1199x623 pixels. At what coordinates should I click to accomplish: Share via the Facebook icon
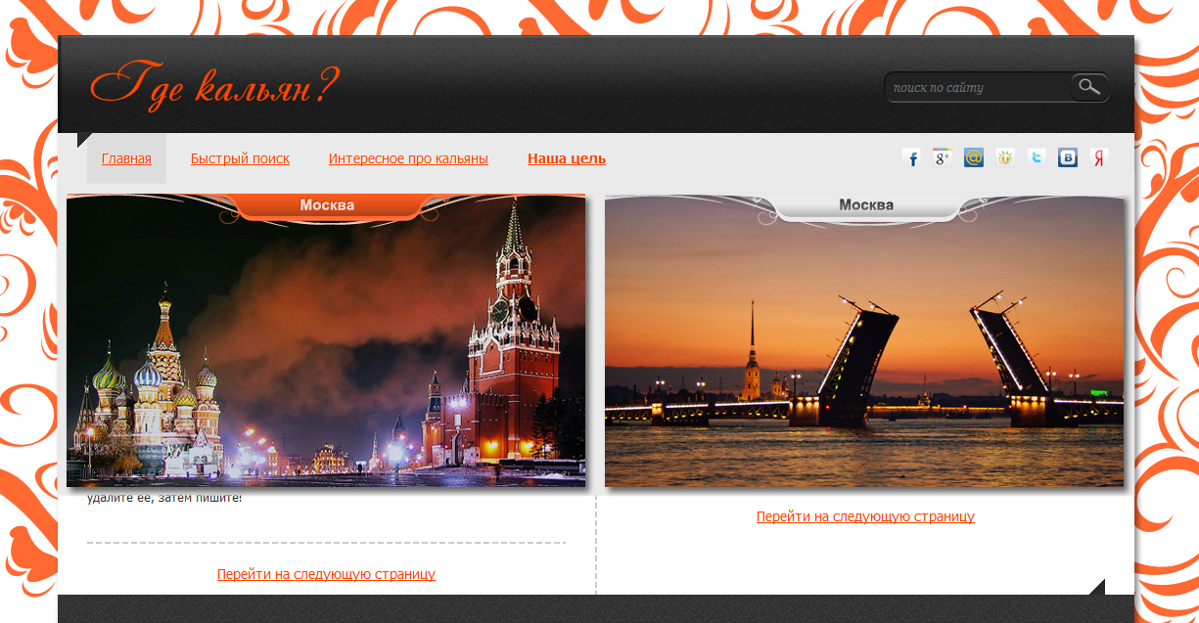point(911,157)
